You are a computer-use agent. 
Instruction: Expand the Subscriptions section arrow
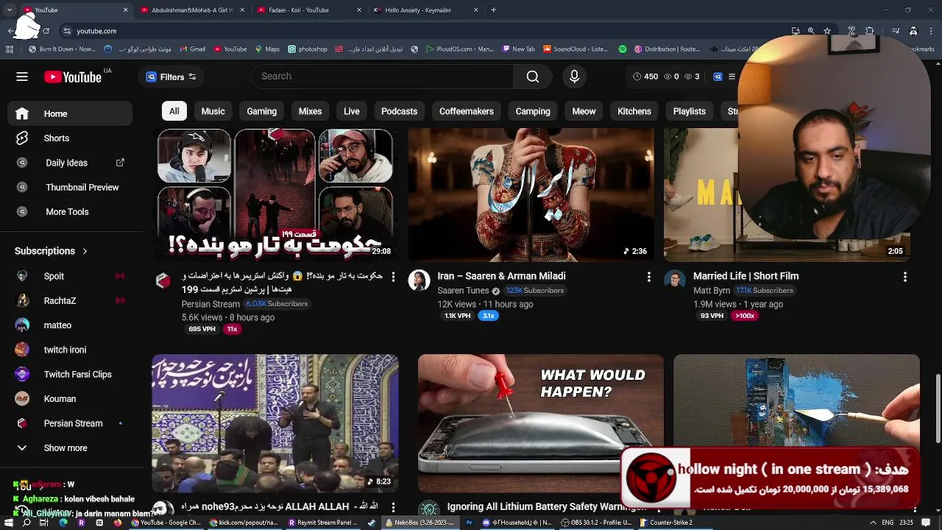(85, 251)
